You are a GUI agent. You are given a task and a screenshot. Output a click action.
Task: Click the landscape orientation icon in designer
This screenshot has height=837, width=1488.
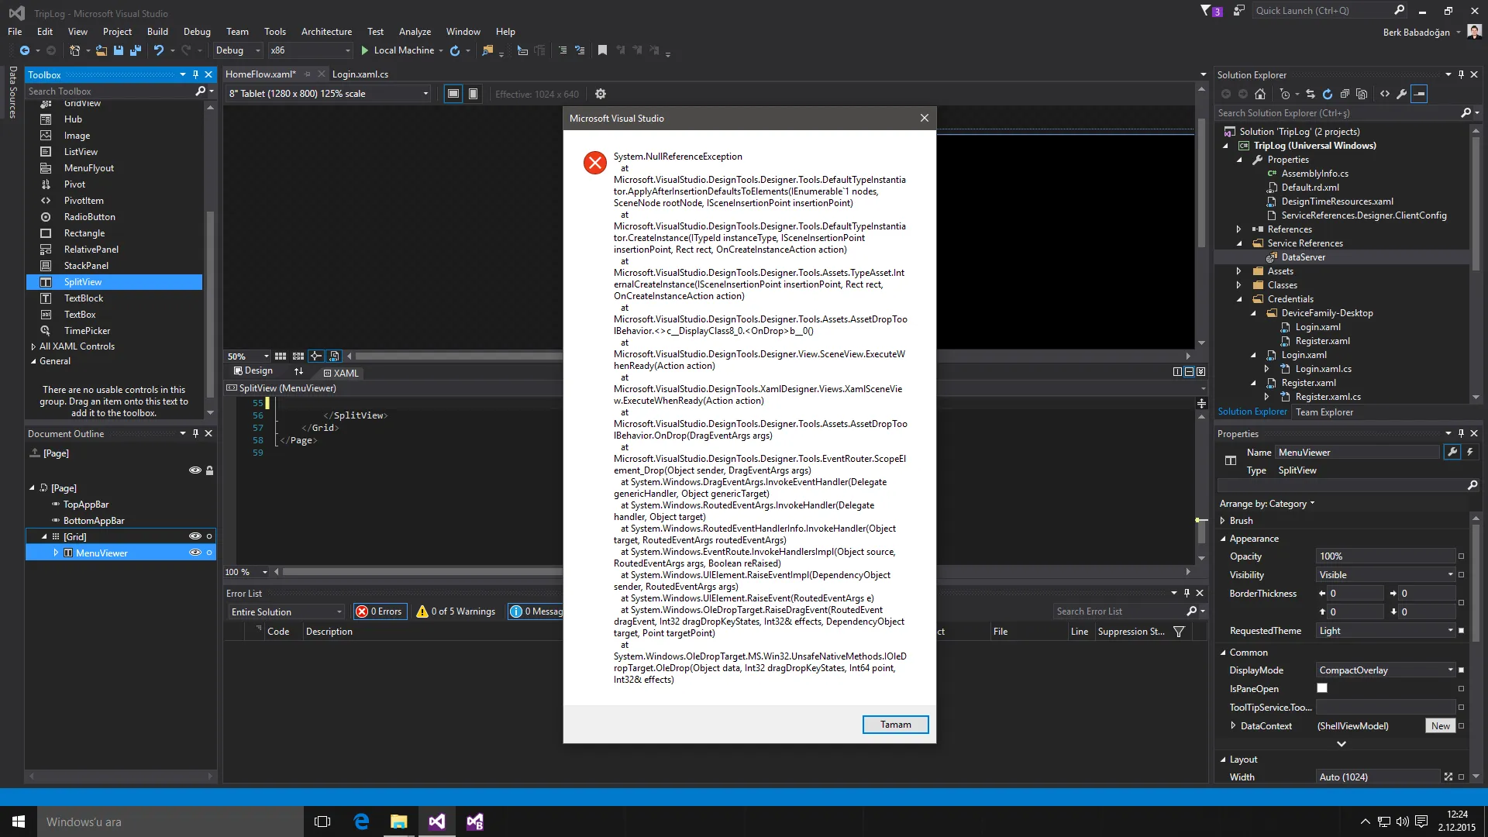453,94
